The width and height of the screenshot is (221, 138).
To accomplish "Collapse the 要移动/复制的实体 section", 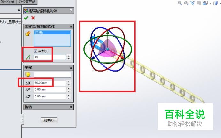I will click(x=71, y=27).
